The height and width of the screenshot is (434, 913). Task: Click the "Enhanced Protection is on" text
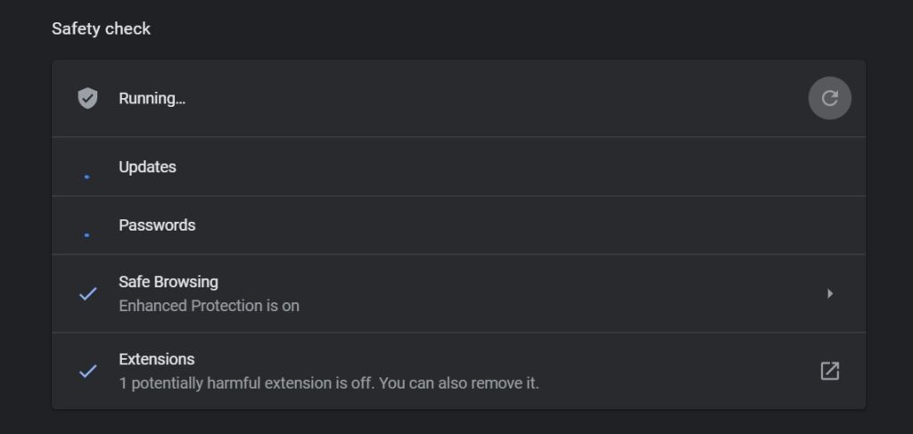coord(209,306)
